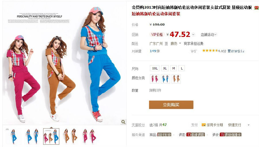Screen dimensions: 259x147
Task: Click the VIP价格 badge
Action: [x=157, y=35]
